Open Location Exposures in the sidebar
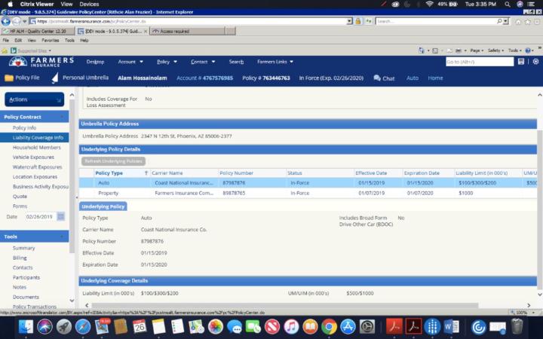The height and width of the screenshot is (339, 543). (x=35, y=177)
